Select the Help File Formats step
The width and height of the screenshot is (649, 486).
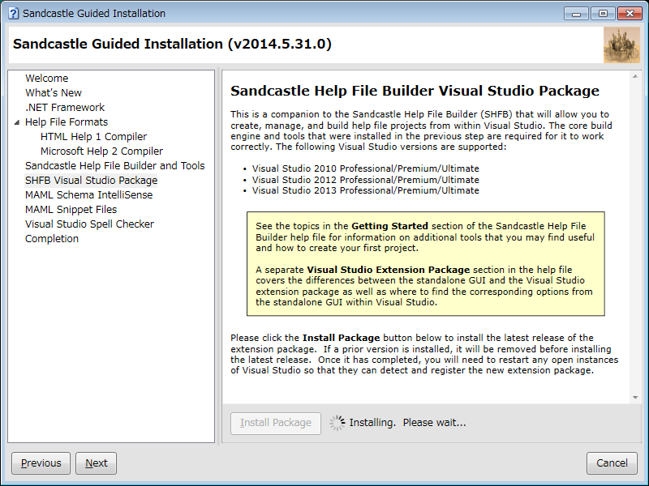67,122
